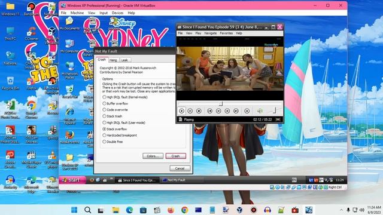This screenshot has width=383, height=215.
Task: Choose the Hardcoded breakpoint option
Action: [104, 135]
